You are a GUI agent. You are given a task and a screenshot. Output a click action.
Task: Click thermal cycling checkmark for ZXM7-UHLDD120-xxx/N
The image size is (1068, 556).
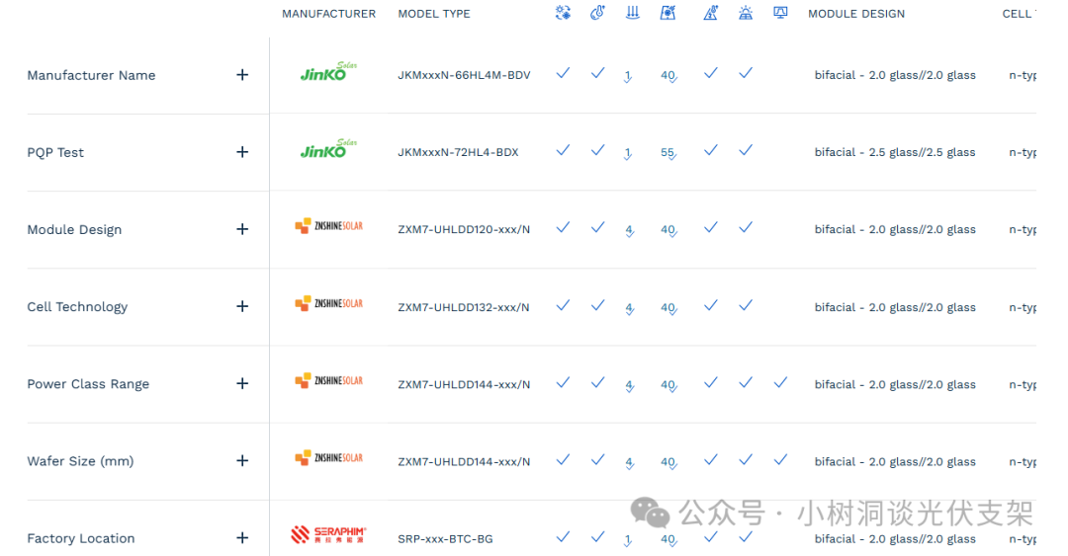(563, 227)
